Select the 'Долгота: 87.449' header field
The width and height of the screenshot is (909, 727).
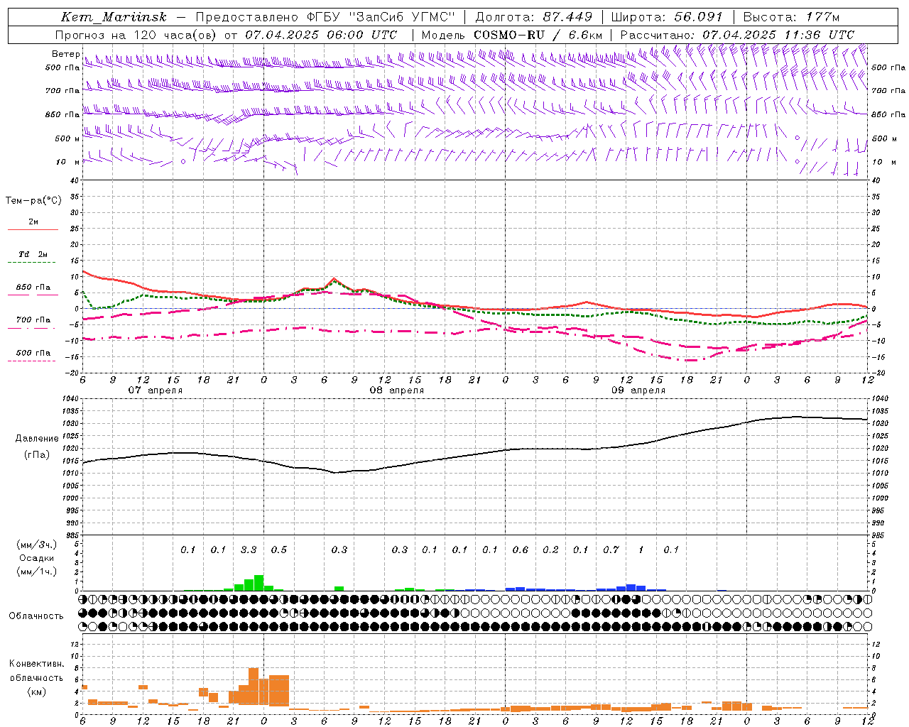click(533, 17)
